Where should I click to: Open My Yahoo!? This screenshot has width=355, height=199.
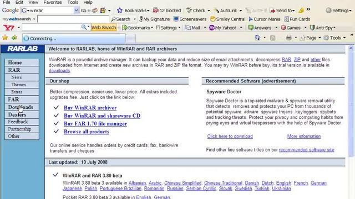[222, 28]
